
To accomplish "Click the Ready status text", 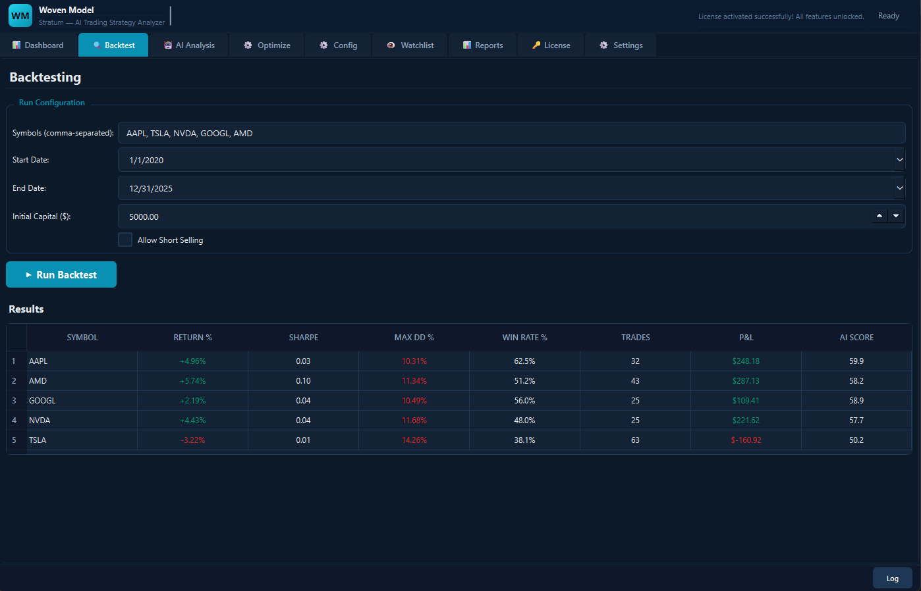I will pyautogui.click(x=889, y=16).
